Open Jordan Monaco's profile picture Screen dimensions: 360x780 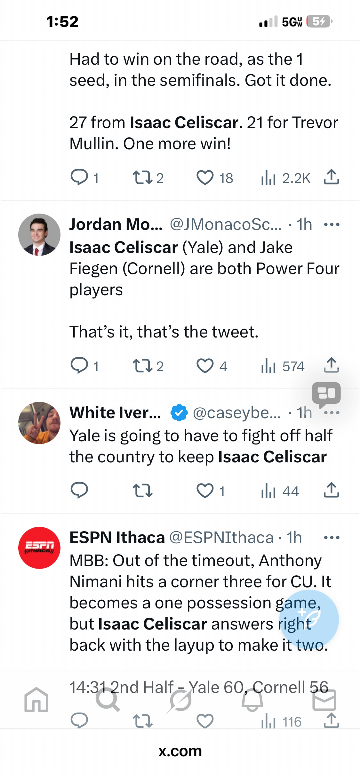pyautogui.click(x=39, y=235)
